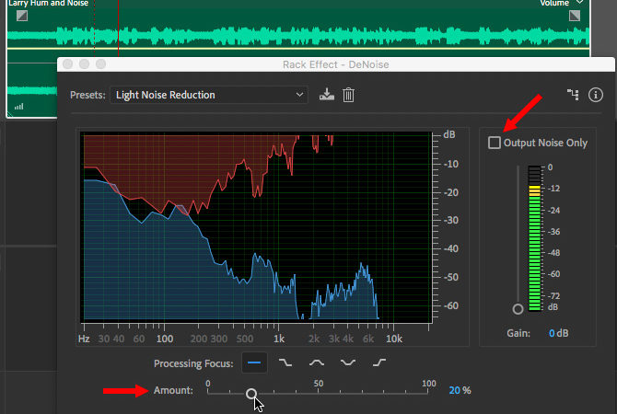Image resolution: width=617 pixels, height=414 pixels.
Task: Click the "Rack Effect - DeNoise" title text
Action: coord(335,64)
